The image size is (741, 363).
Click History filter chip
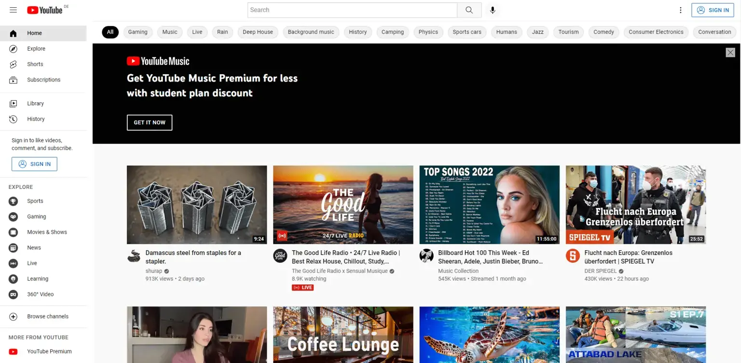pos(358,32)
